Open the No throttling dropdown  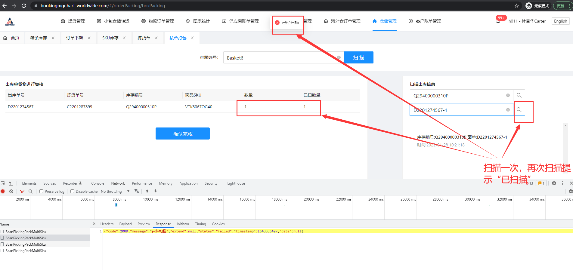[115, 192]
